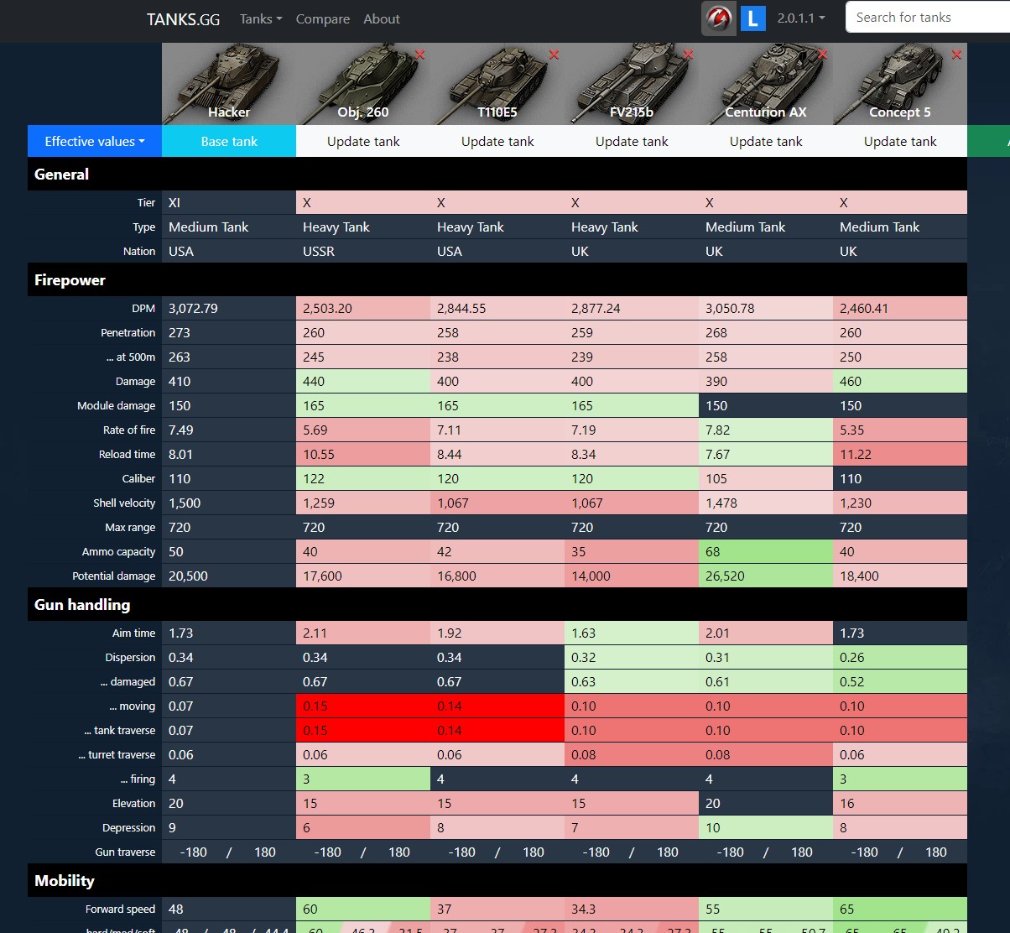
Task: Click the blue L icon in navbar
Action: (x=752, y=18)
